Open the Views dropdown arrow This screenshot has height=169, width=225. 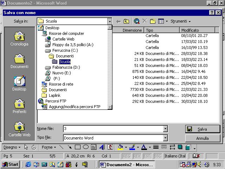tap(167, 21)
